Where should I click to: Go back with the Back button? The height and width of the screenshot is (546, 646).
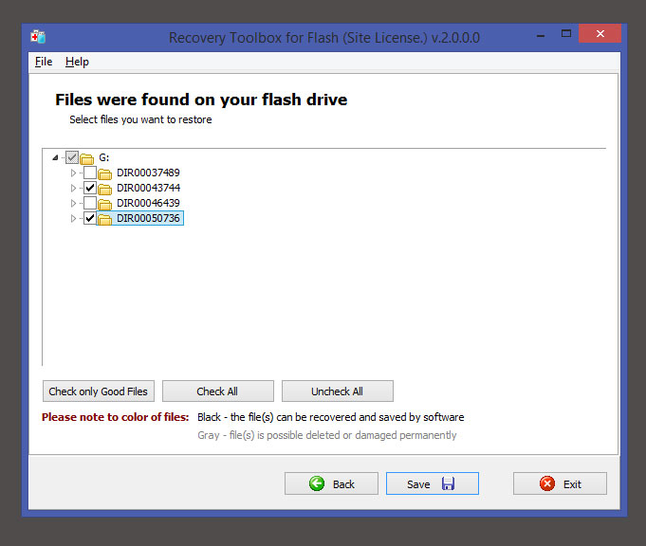[x=331, y=483]
